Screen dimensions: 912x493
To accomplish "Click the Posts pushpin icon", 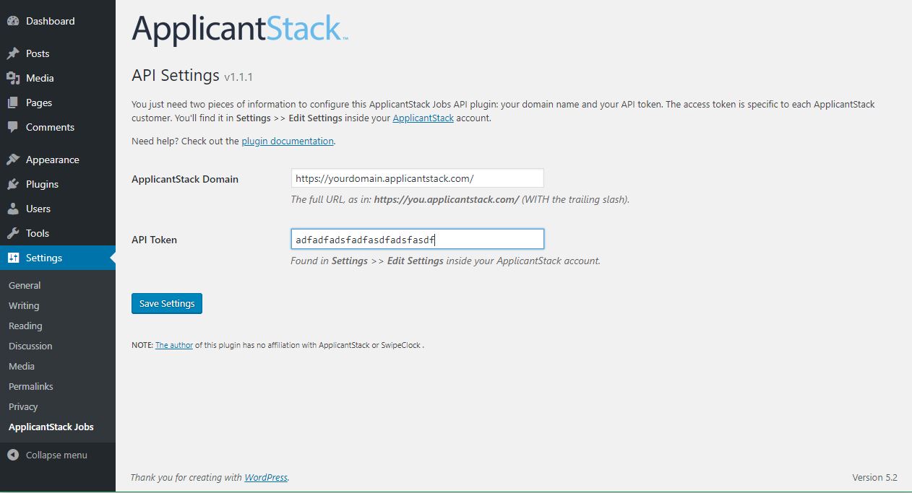I will [x=13, y=53].
